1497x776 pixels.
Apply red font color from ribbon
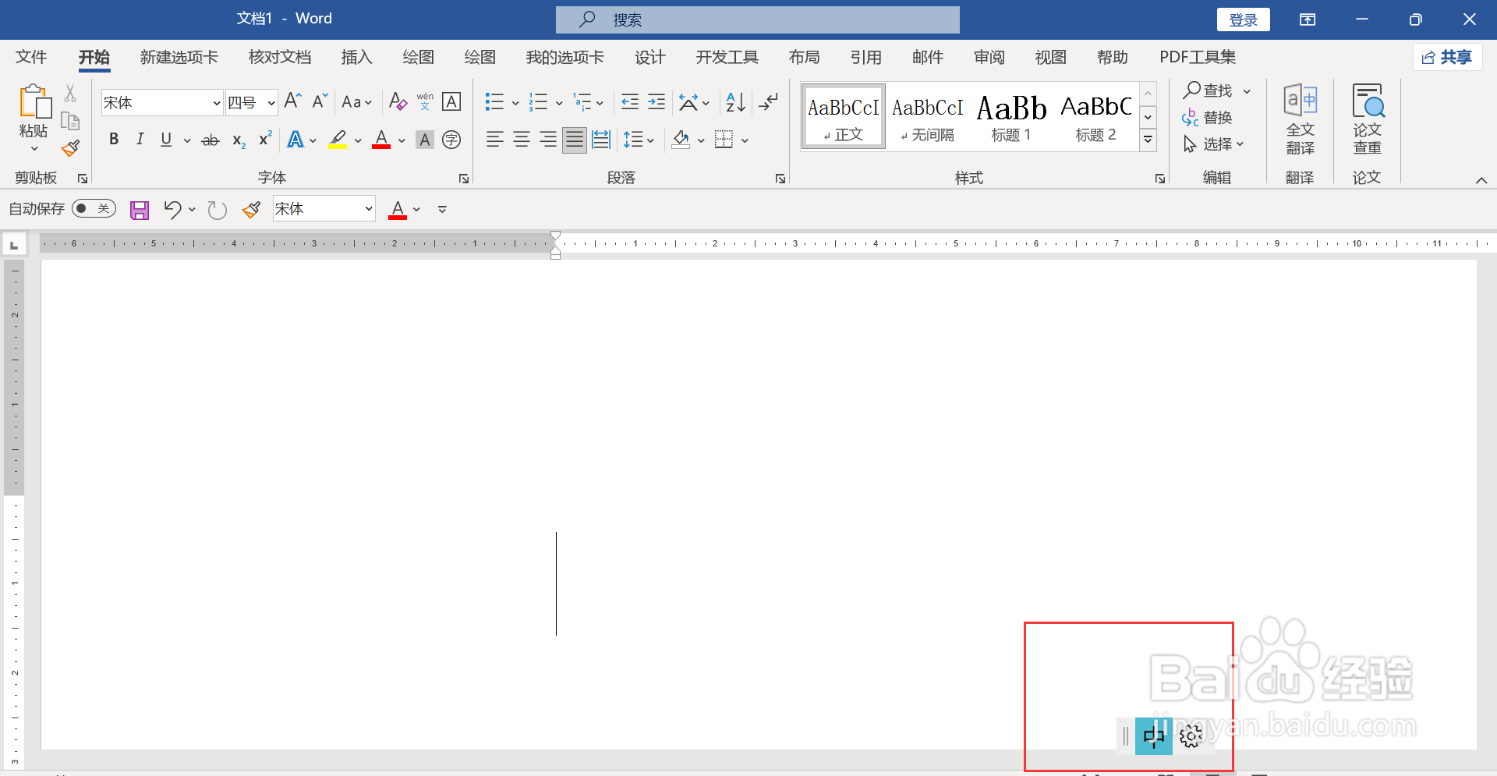(x=381, y=140)
